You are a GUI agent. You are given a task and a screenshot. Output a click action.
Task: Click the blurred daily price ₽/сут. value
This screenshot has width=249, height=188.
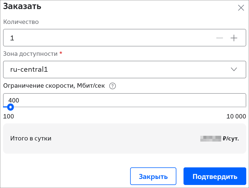click(220, 138)
